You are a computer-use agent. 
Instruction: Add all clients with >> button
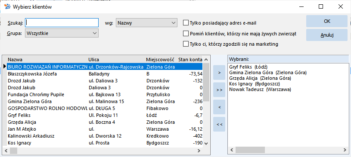(x=219, y=90)
